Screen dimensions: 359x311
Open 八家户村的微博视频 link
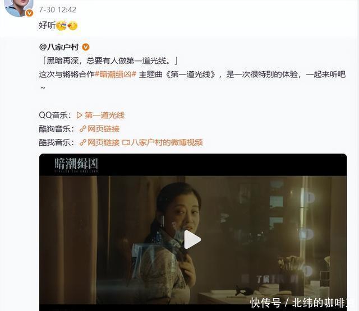tap(167, 142)
